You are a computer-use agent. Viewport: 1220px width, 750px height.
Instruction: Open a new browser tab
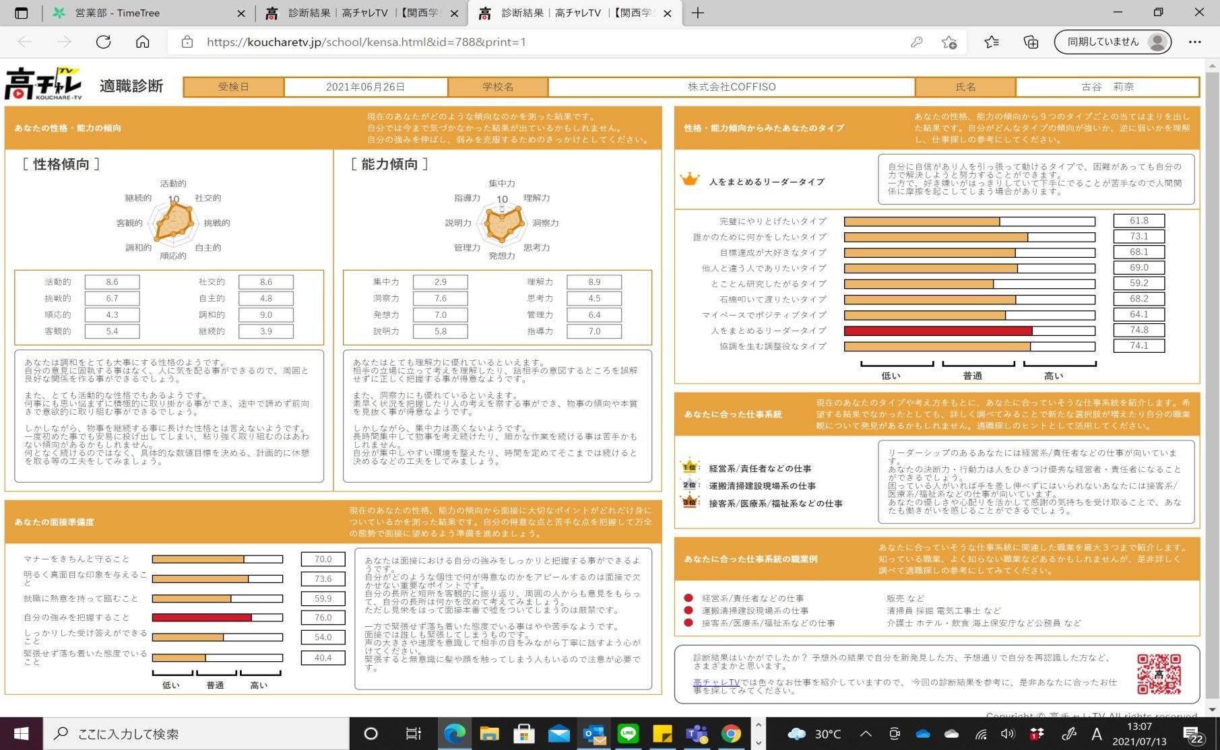[x=698, y=13]
